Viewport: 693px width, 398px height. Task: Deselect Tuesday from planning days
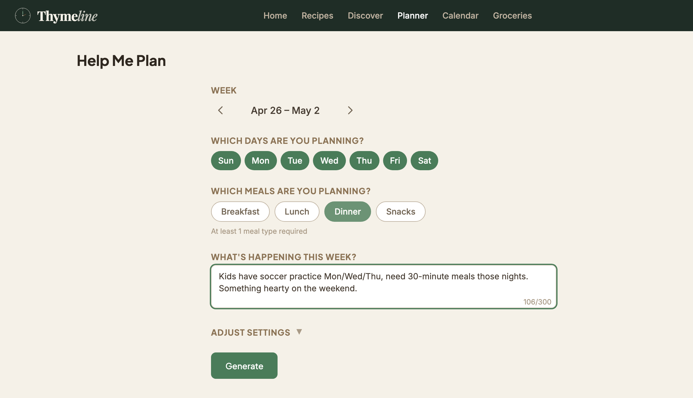(295, 161)
